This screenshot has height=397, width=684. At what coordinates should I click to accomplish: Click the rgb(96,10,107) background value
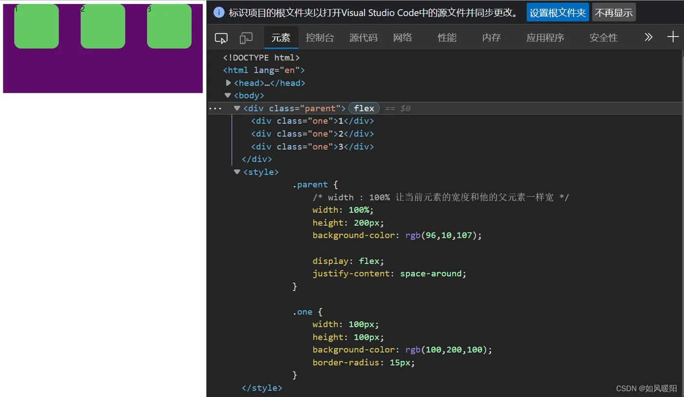(x=441, y=235)
